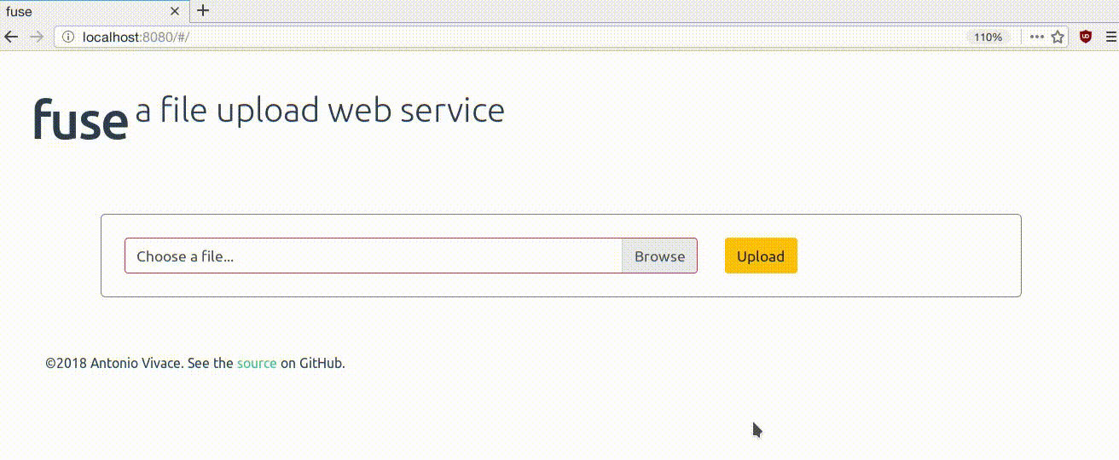Close the fuse tab
Viewport: 1119px width, 460px height.
(x=176, y=12)
